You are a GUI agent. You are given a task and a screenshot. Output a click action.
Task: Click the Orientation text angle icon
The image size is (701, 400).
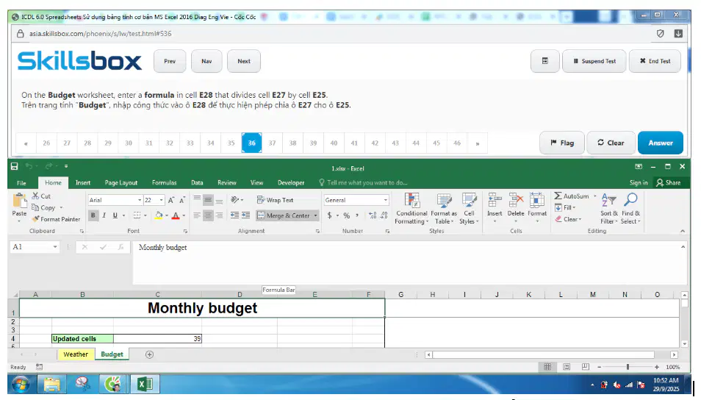coord(235,200)
